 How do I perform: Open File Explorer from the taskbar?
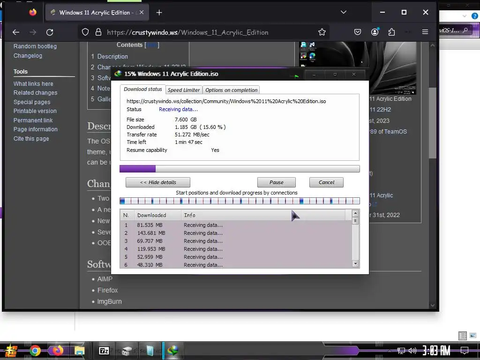[x=79, y=351]
